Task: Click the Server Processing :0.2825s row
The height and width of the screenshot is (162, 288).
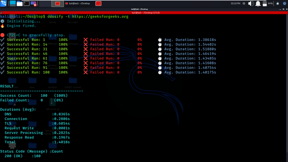Action: coord(37,133)
